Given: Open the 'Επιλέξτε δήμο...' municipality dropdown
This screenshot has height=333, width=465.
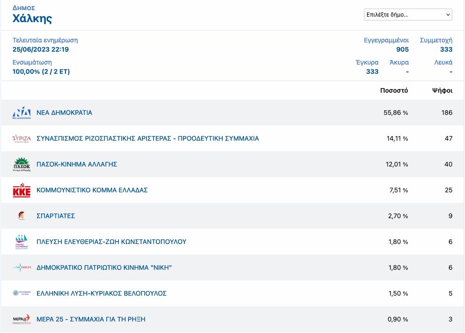Looking at the screenshot, I should [408, 14].
